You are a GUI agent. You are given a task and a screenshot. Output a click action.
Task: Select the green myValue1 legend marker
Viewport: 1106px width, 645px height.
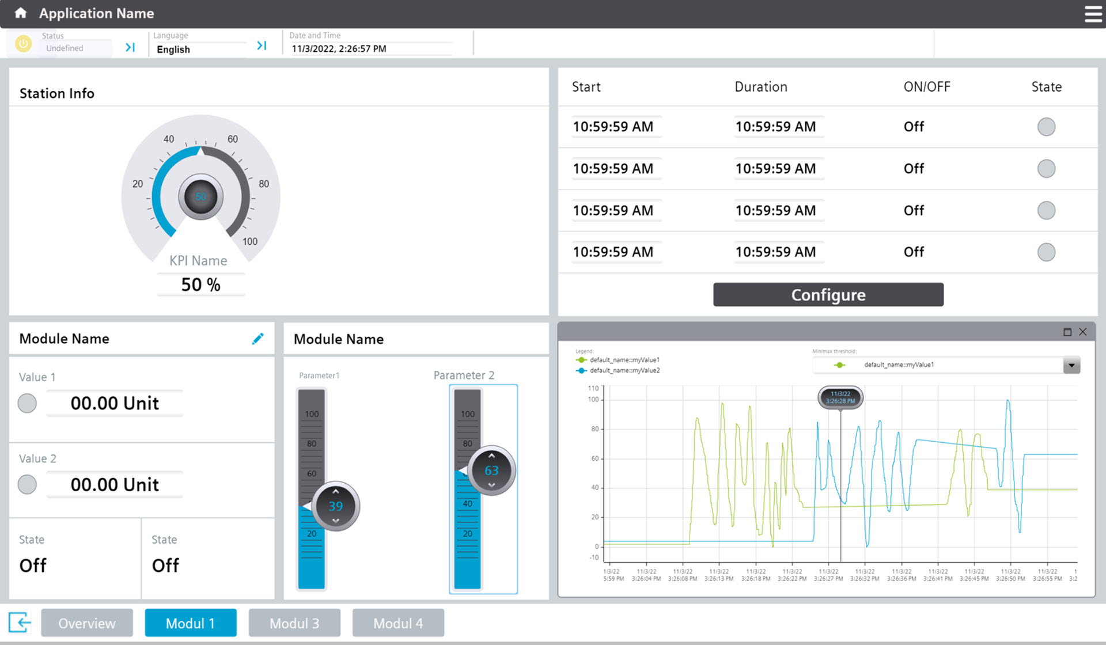tap(580, 359)
